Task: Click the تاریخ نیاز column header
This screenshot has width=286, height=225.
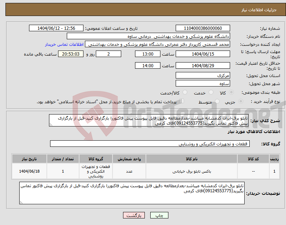Action: [29, 159]
